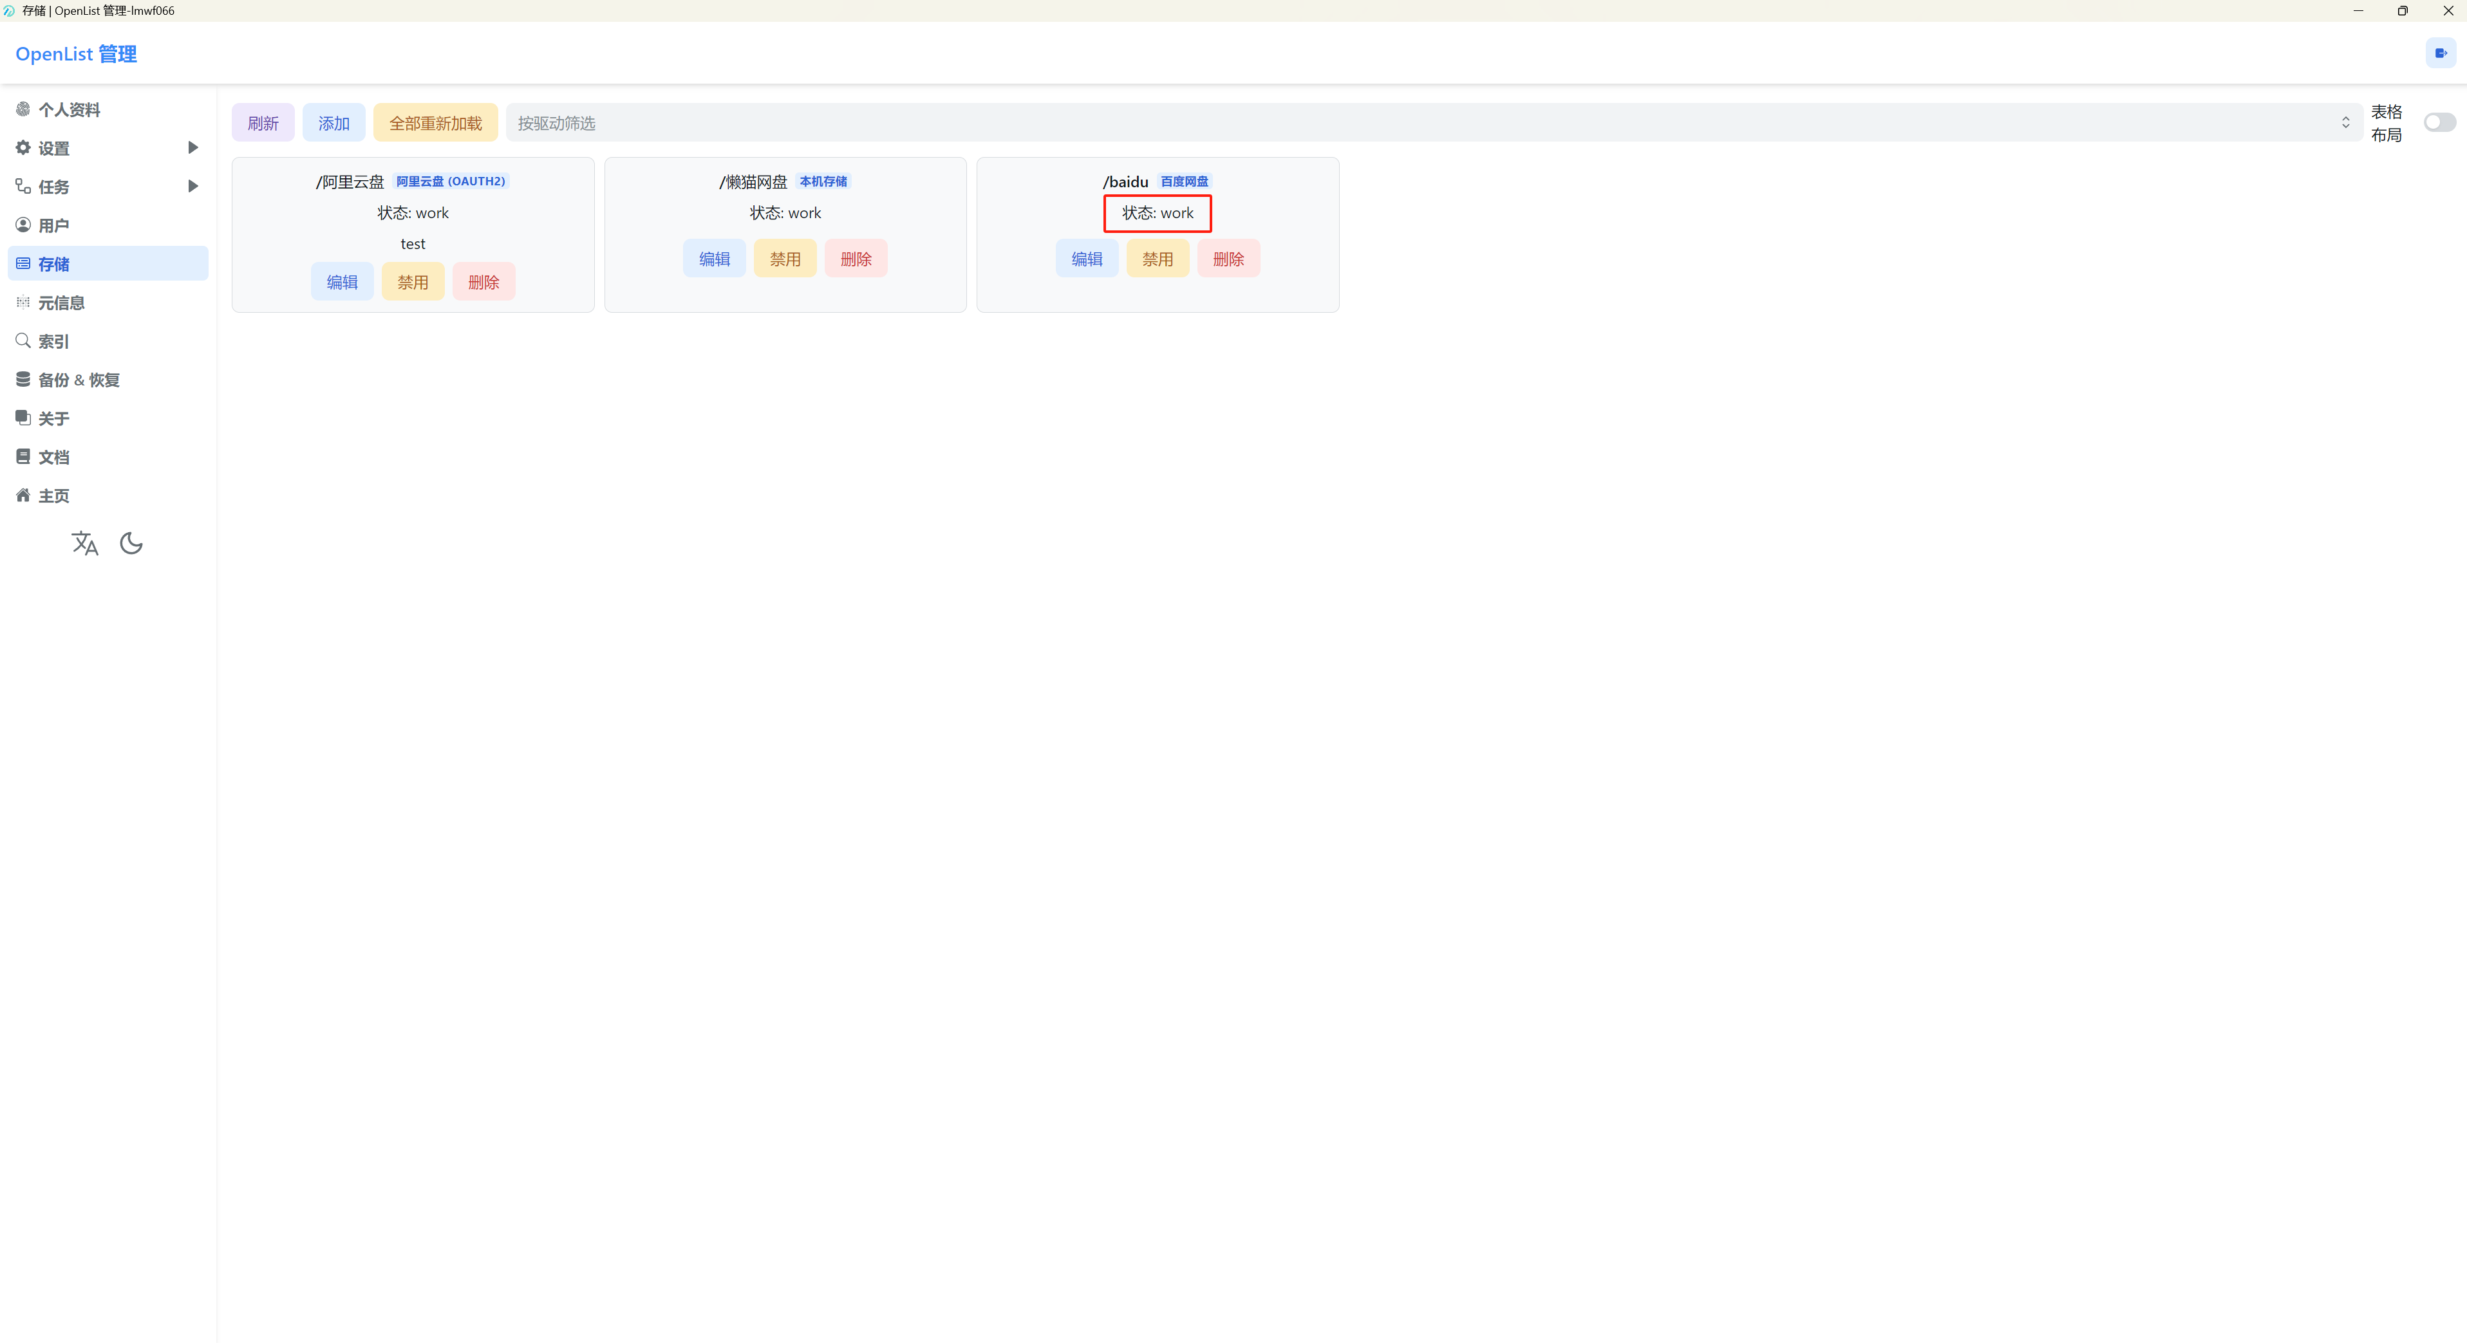This screenshot has width=2467, height=1343.
Task: Click the OpenList app icon in title bar
Action: pyautogui.click(x=10, y=10)
